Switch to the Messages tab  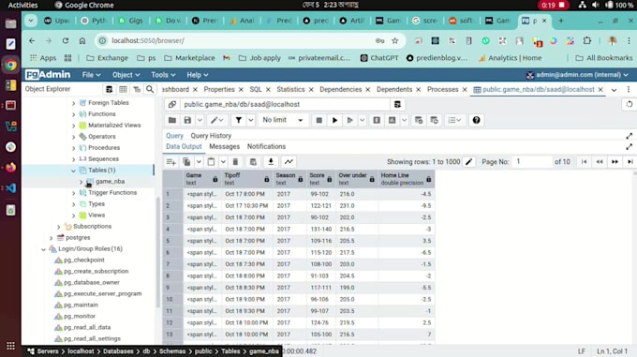[224, 146]
